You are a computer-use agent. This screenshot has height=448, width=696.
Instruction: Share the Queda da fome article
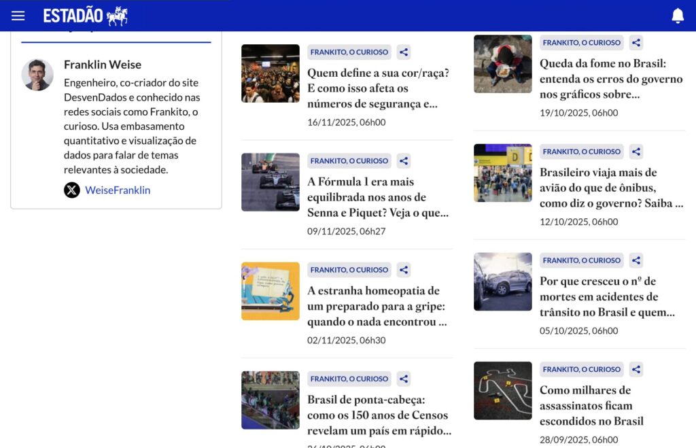pos(636,43)
